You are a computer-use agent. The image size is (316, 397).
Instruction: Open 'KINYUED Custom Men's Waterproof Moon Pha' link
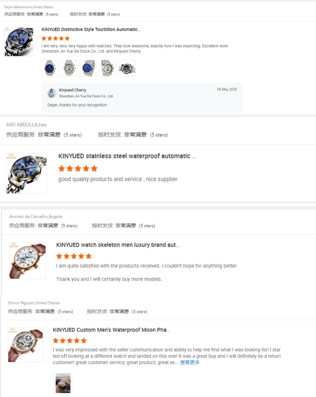click(x=111, y=330)
